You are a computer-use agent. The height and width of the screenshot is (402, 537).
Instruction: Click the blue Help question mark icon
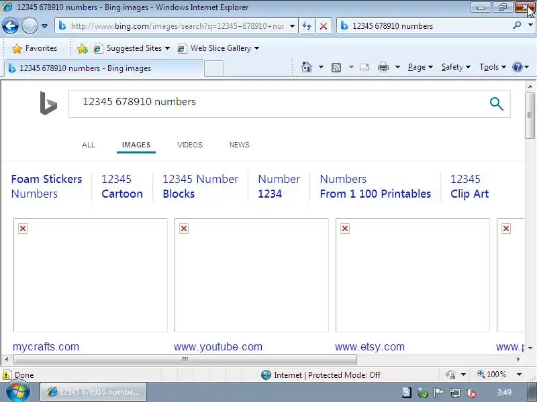click(517, 67)
